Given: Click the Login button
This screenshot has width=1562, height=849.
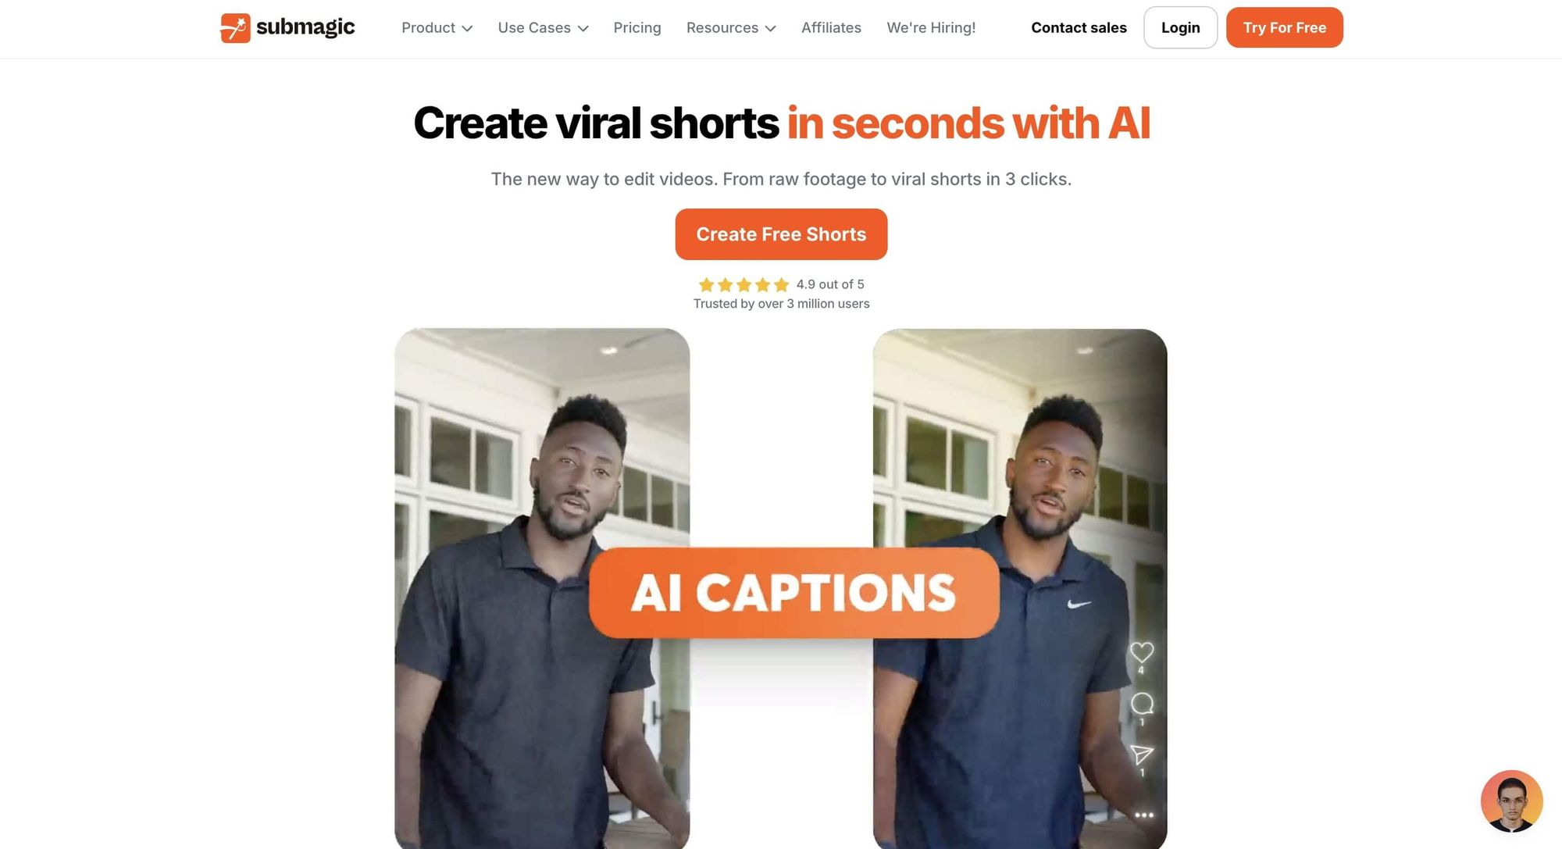Looking at the screenshot, I should [1180, 27].
